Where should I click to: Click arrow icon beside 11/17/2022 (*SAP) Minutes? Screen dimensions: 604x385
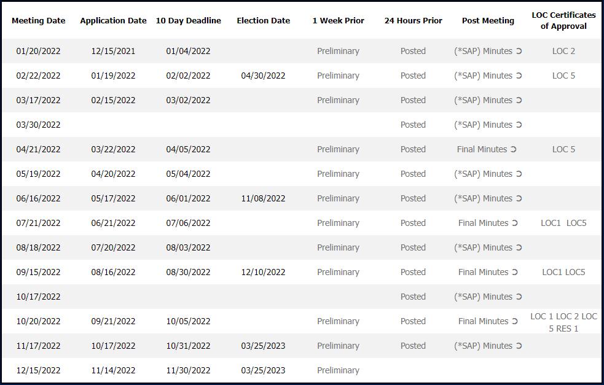[x=519, y=346]
